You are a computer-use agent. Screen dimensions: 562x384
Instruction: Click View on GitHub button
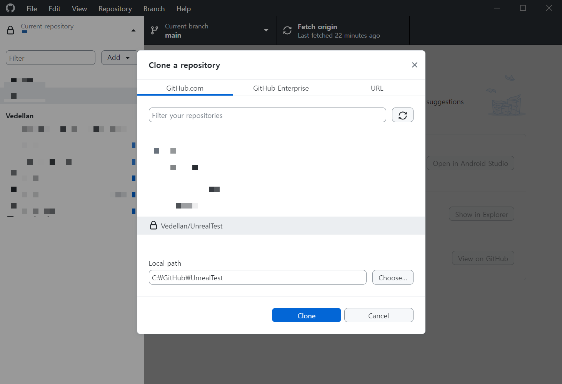(x=483, y=258)
